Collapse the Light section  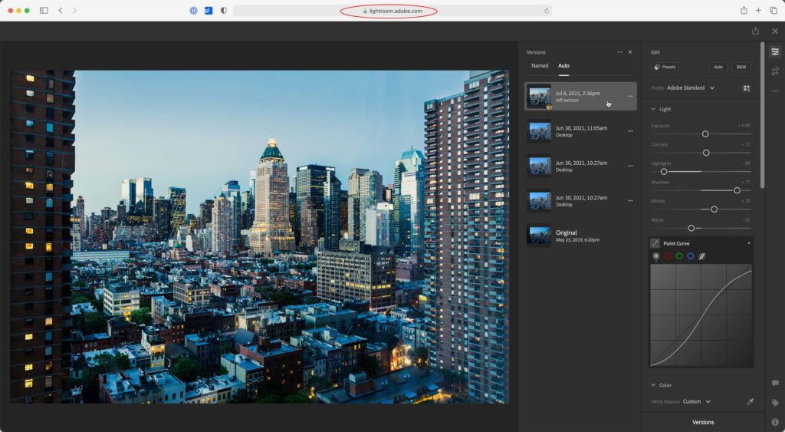tap(653, 109)
